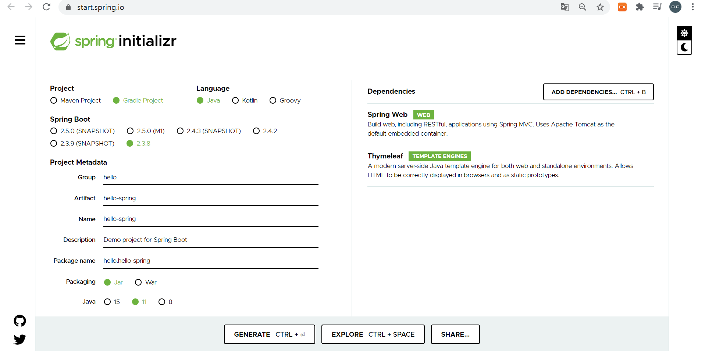Select Spring Boot 2.3.9 (SNAPSHOT)
705x351 pixels.
(x=82, y=143)
